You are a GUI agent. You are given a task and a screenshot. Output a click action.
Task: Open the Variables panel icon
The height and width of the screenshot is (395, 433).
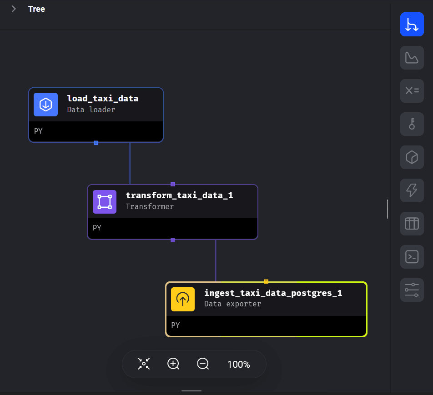(412, 90)
